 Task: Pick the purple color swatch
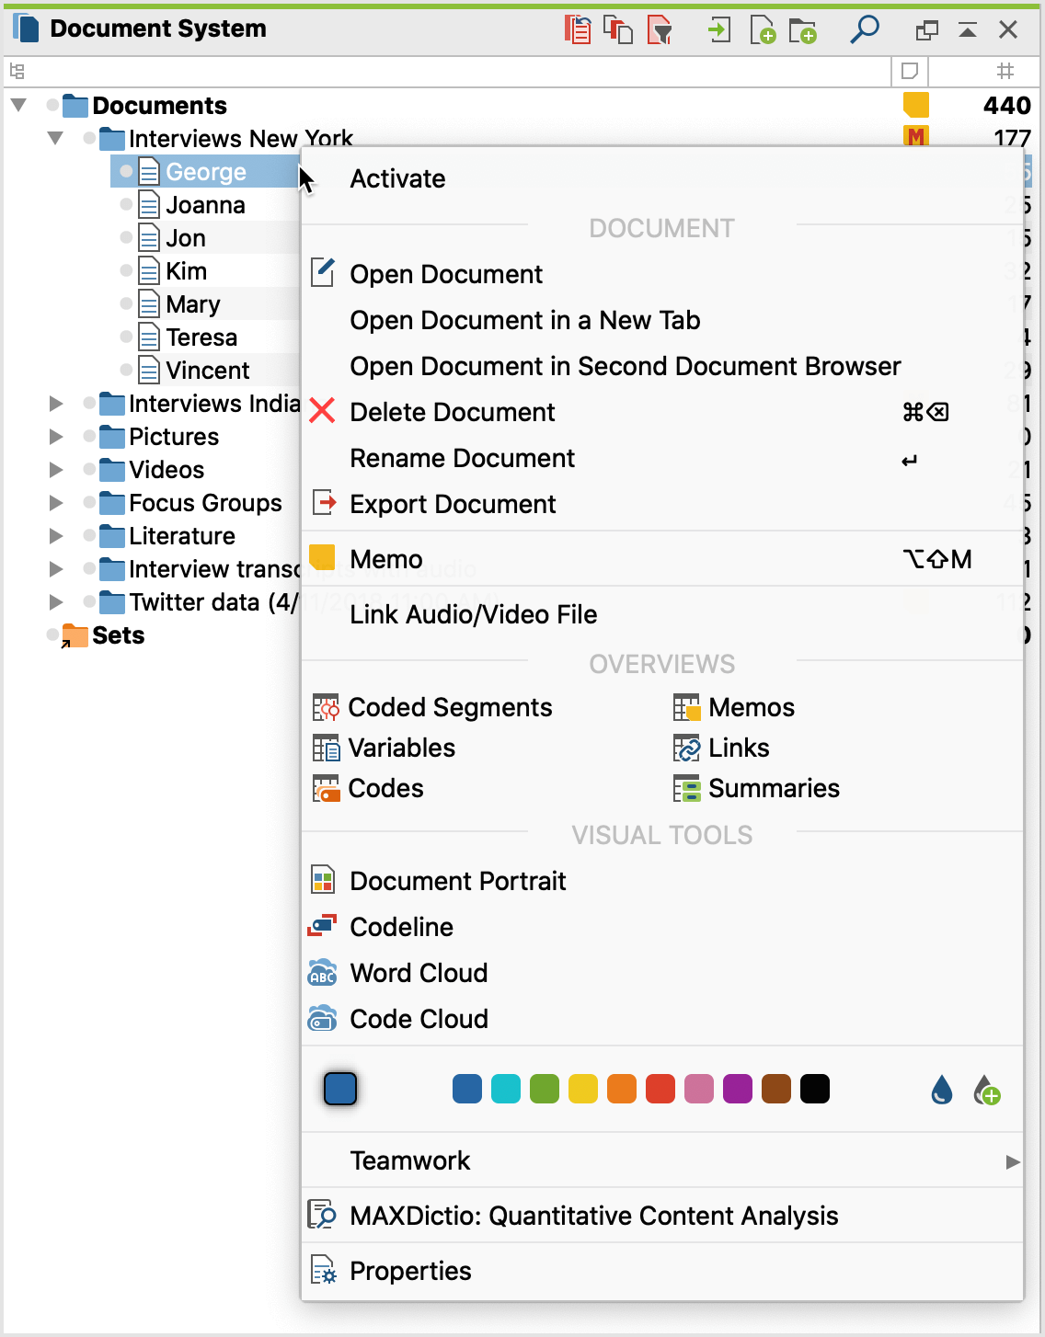point(738,1089)
